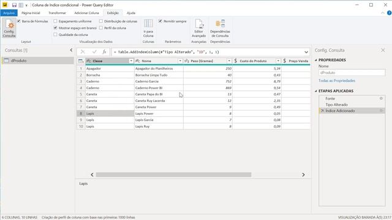The width and height of the screenshot is (392, 220).
Task: Enable Espaçamento uniforme checkbox
Action: pyautogui.click(x=56, y=21)
